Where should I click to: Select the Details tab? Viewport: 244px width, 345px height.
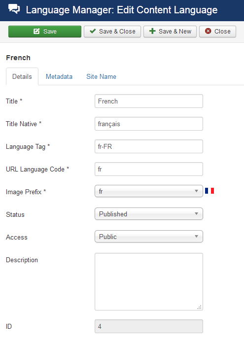(22, 76)
